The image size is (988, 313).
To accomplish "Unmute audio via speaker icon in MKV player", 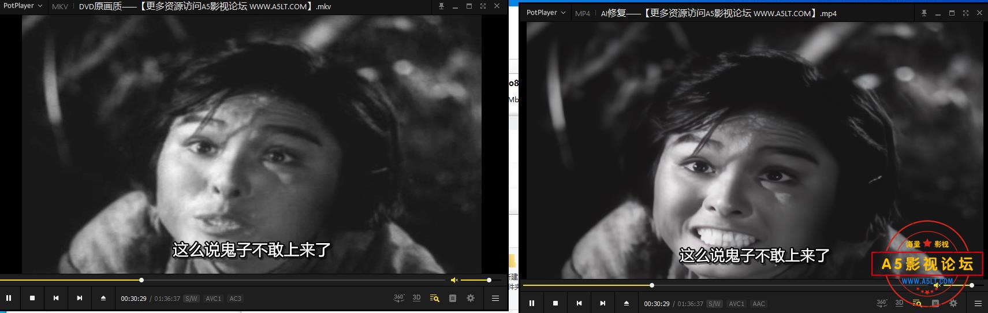I will pyautogui.click(x=454, y=280).
